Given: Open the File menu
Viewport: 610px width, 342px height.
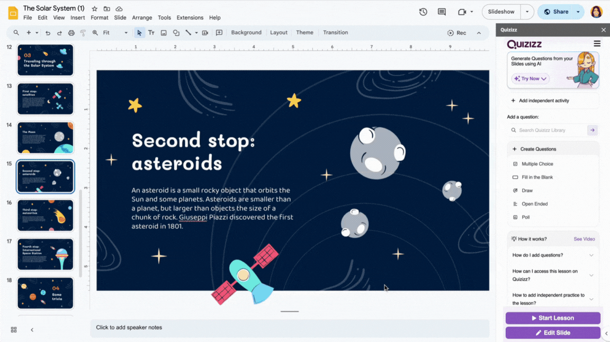Looking at the screenshot, I should pyautogui.click(x=28, y=17).
